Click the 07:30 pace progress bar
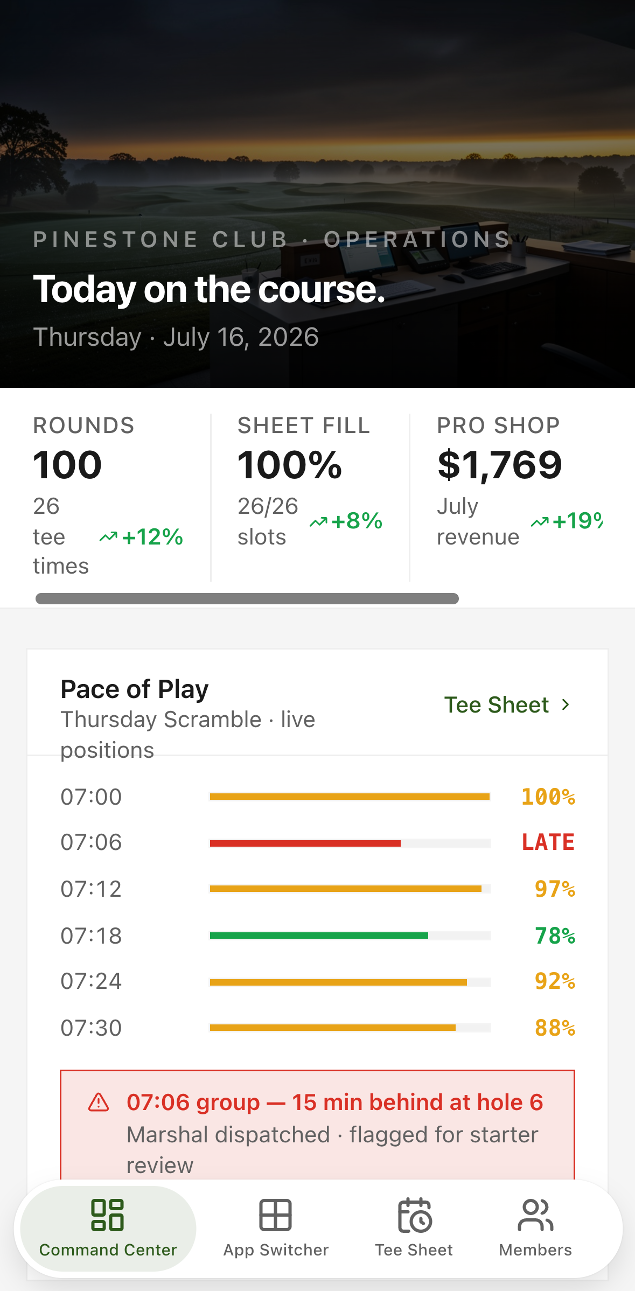 (350, 1028)
